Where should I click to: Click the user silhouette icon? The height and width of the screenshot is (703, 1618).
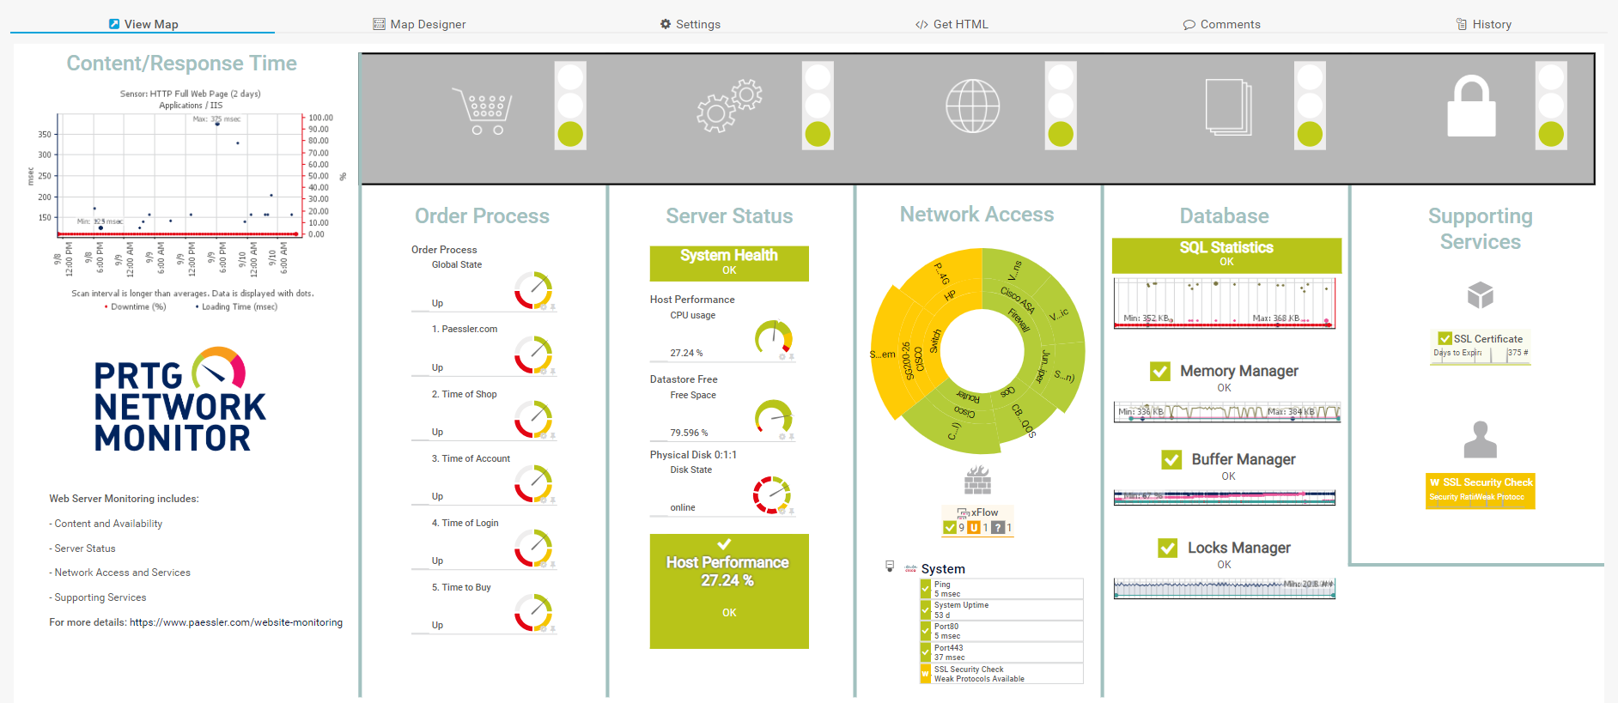[x=1480, y=439]
